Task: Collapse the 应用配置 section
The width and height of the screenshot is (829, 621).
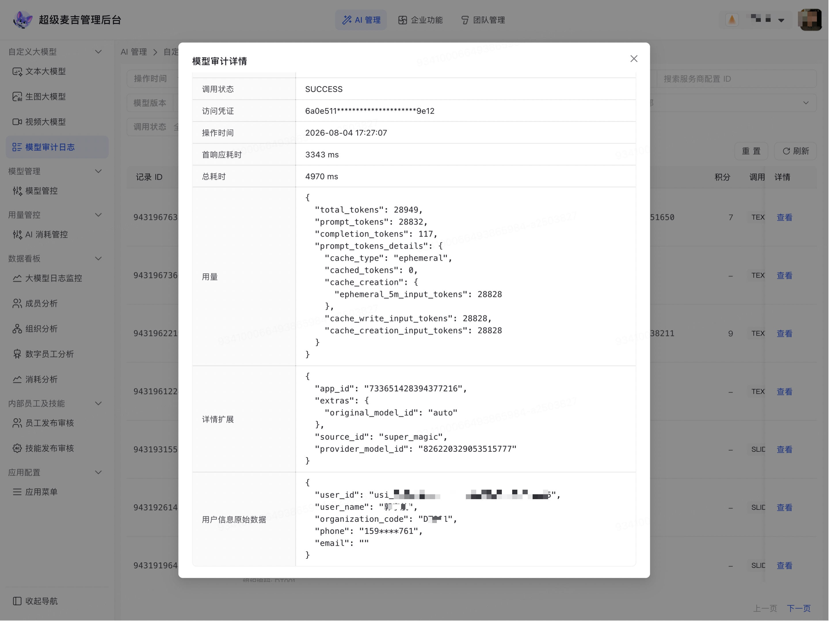Action: 98,472
